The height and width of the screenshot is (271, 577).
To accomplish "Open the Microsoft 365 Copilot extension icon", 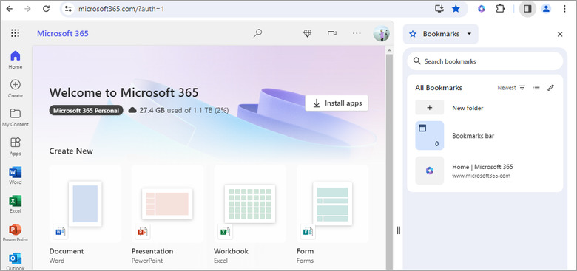I will click(482, 9).
